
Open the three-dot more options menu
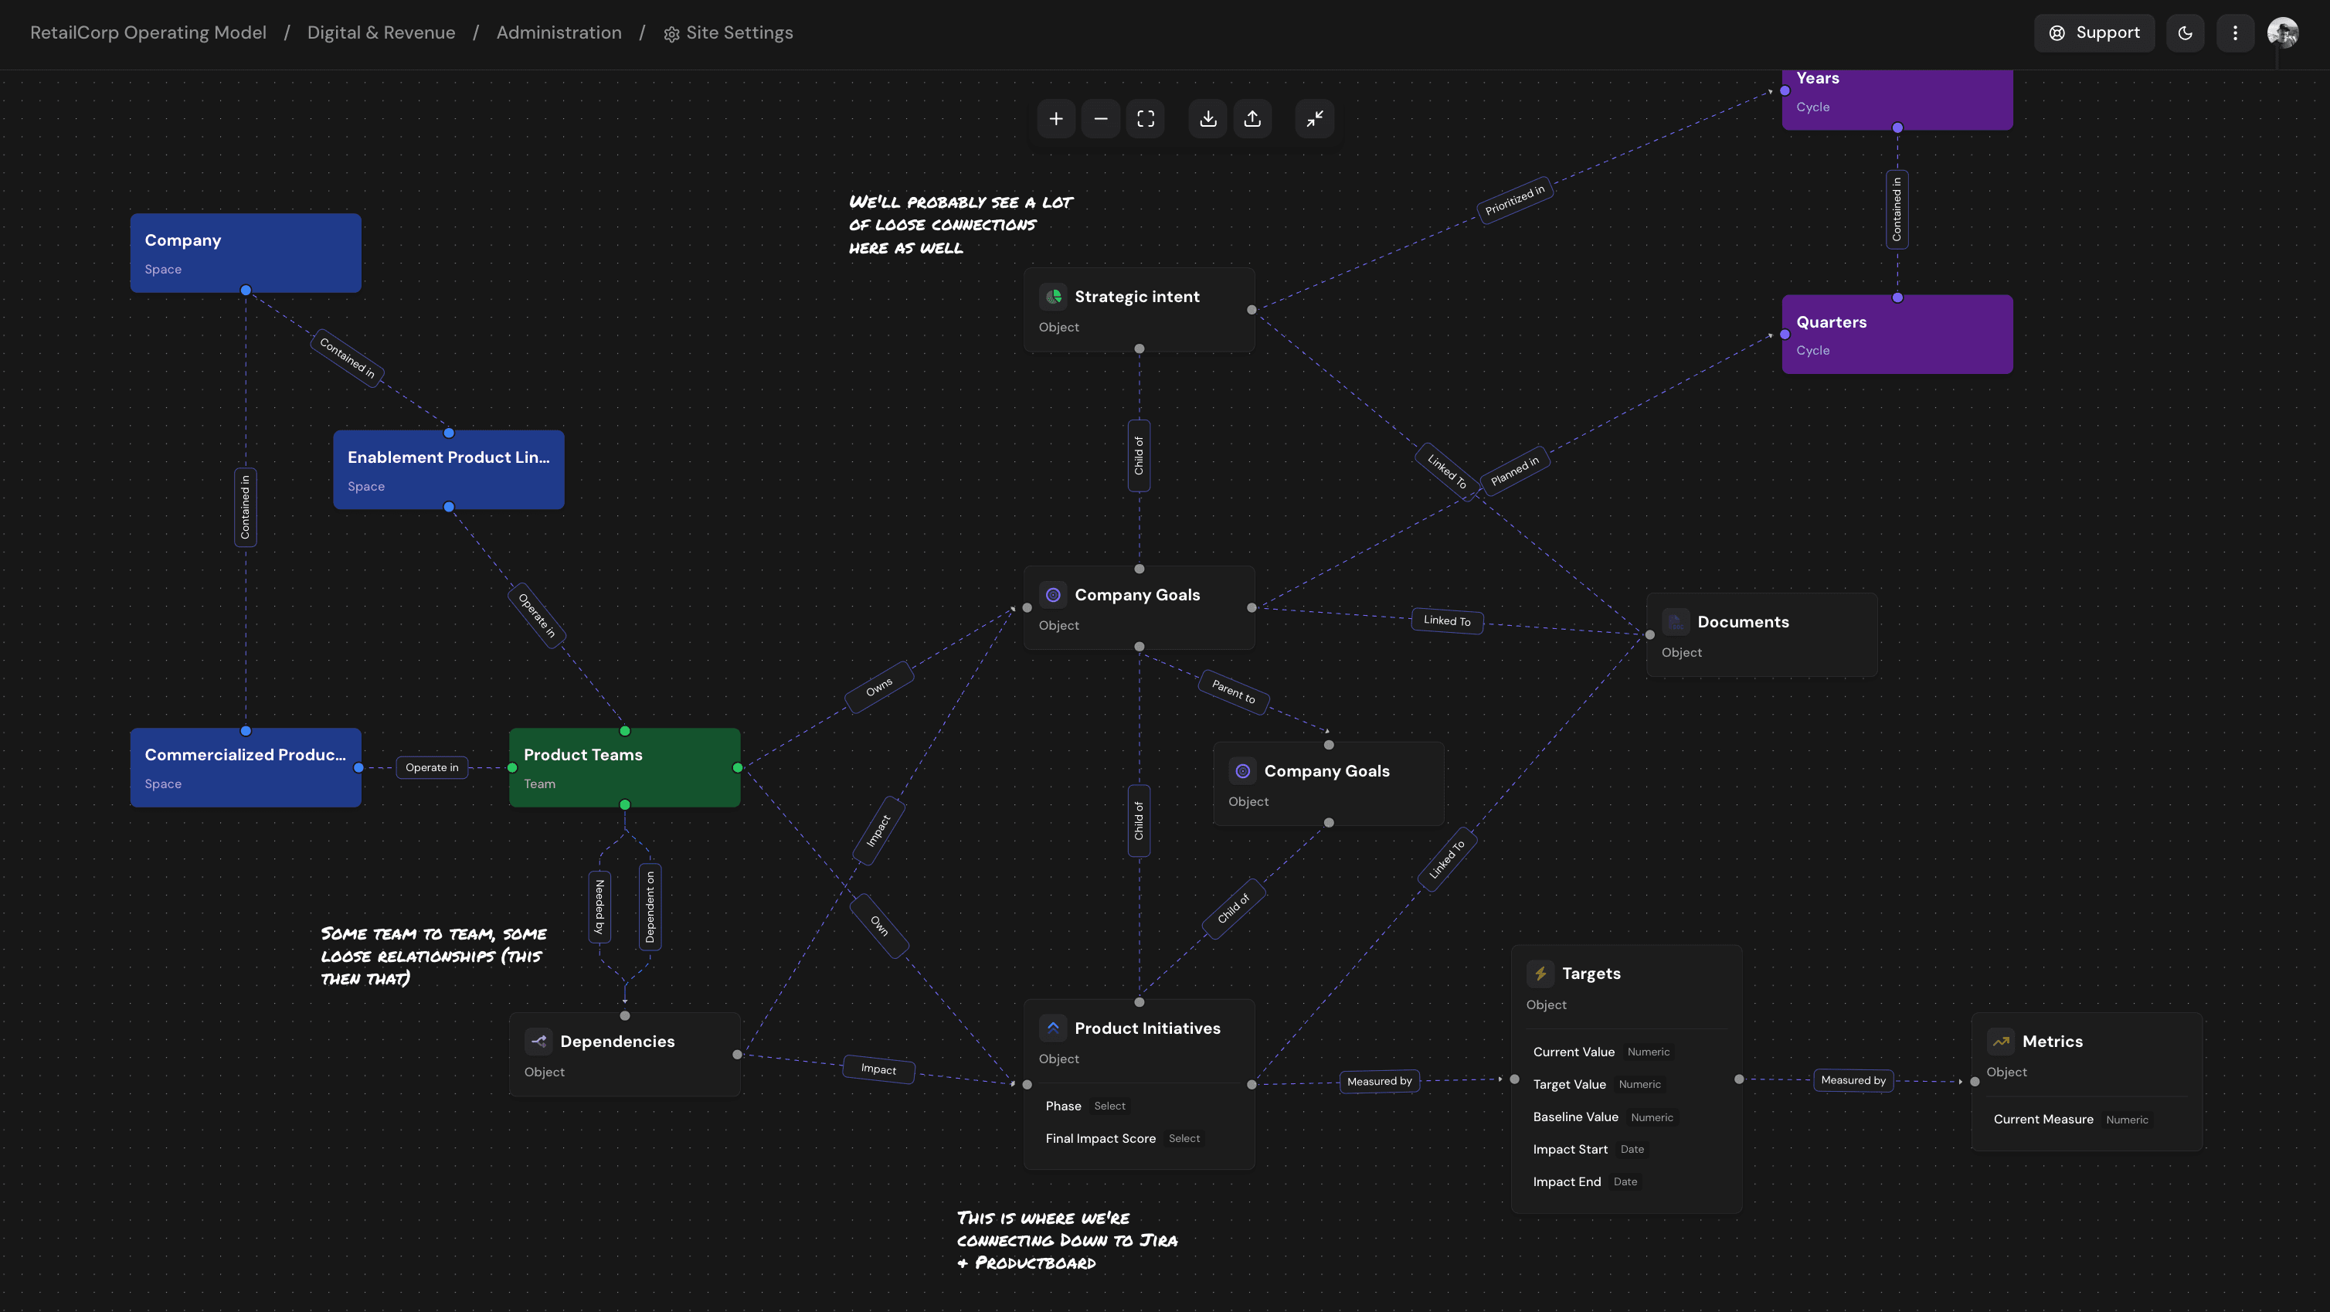coord(2234,33)
